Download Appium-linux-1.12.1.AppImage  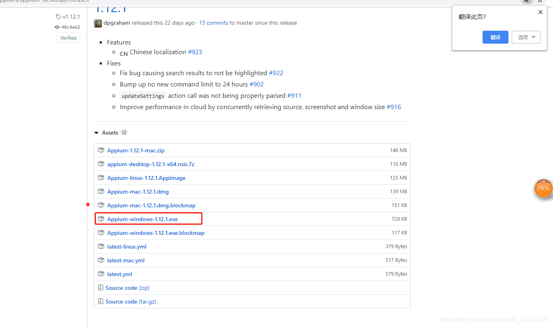(146, 178)
